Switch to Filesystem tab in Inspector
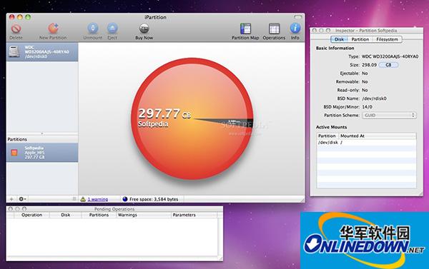Viewport: 429px width, 269px height. click(387, 39)
